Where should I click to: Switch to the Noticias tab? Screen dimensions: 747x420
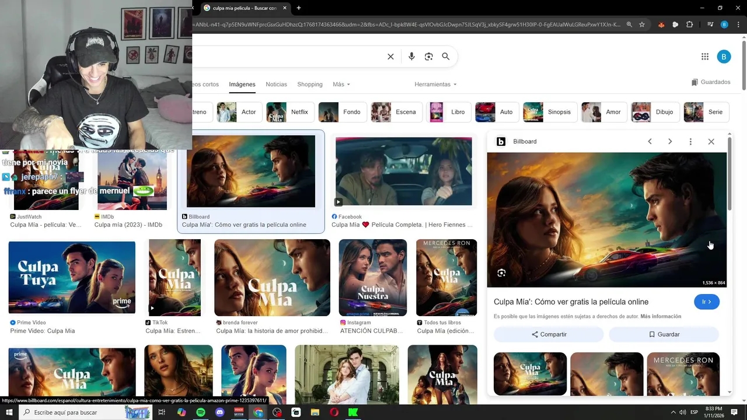(x=276, y=85)
